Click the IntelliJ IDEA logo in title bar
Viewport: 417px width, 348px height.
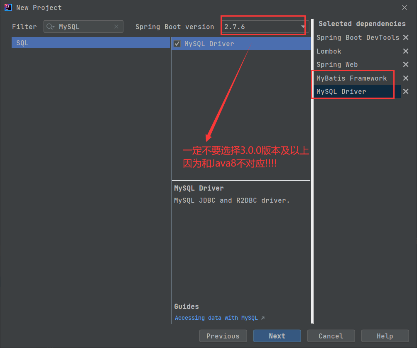[x=8, y=7]
